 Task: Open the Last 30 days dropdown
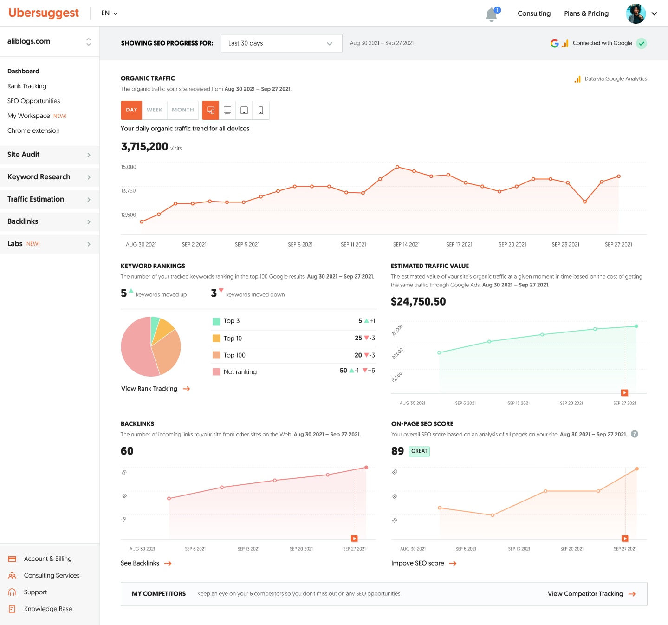coord(282,43)
